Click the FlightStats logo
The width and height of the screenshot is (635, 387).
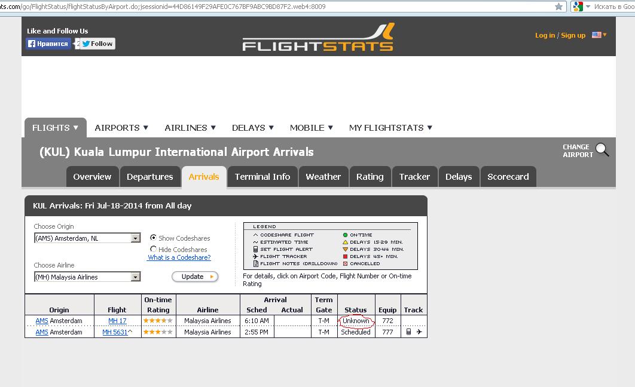pyautogui.click(x=318, y=37)
